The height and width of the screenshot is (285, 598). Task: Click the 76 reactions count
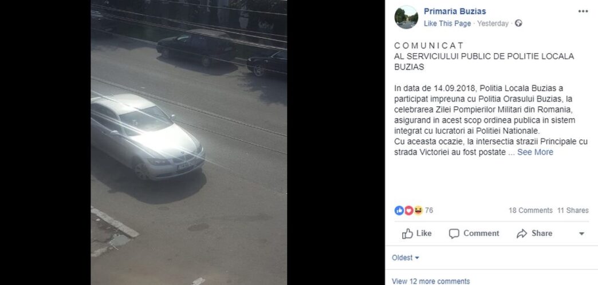[x=429, y=210]
